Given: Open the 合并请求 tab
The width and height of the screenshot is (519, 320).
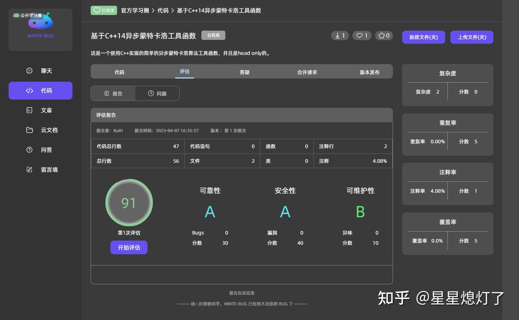Looking at the screenshot, I should (x=307, y=72).
